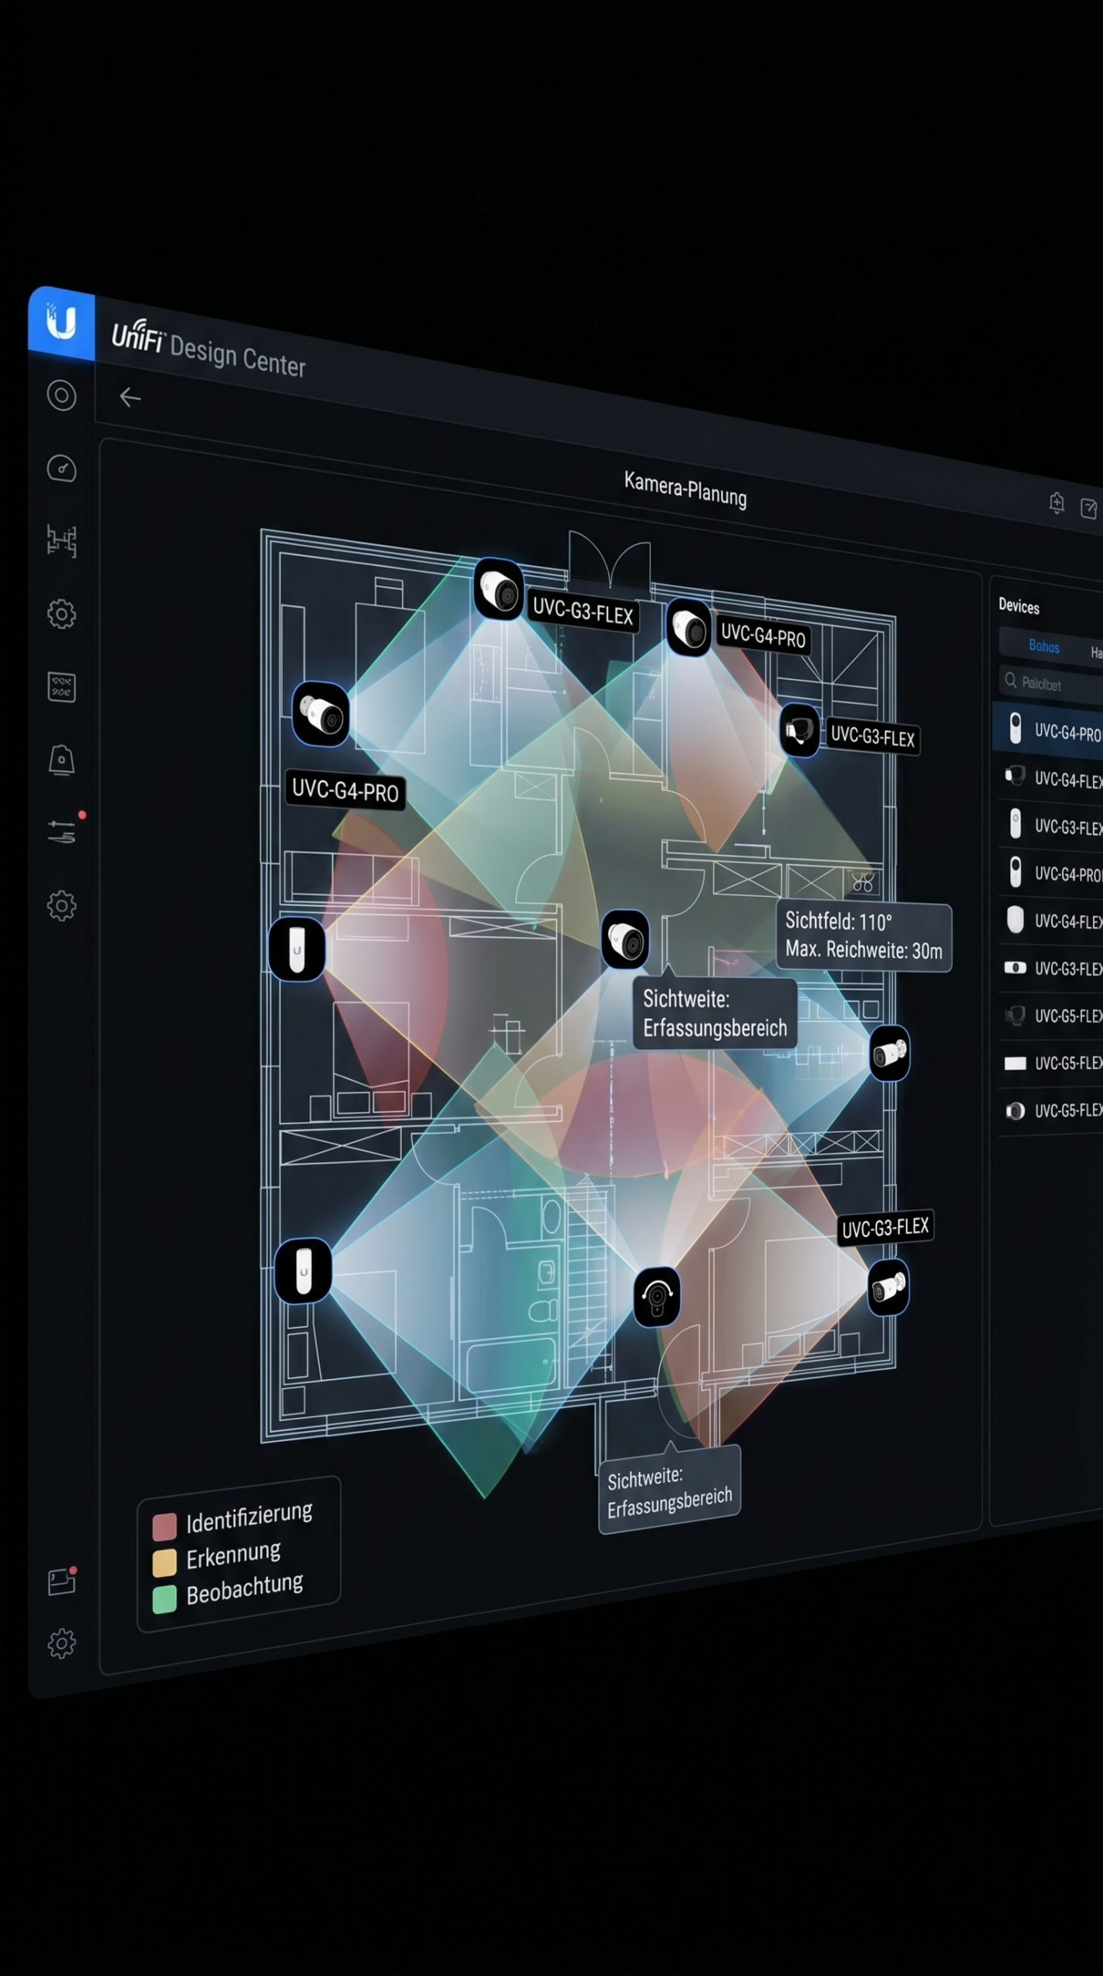Click the red Identifizierung legend swatch
1103x1976 pixels.
[x=164, y=1527]
